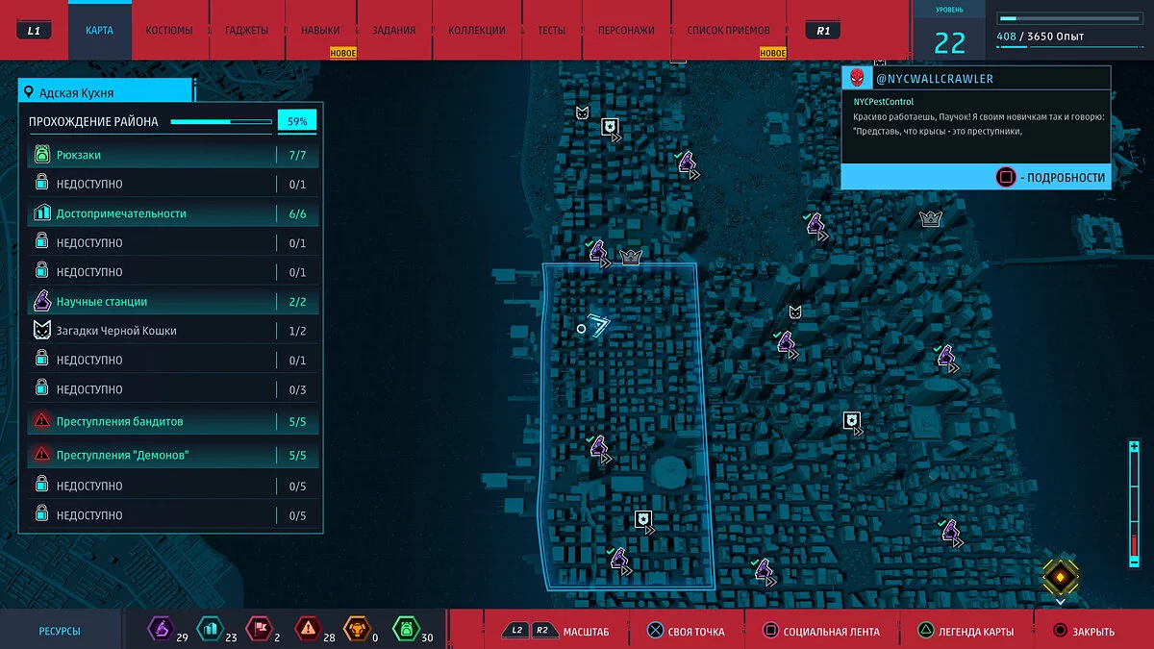Click the black cat marker right of district
This screenshot has width=1154, height=649.
click(x=795, y=312)
